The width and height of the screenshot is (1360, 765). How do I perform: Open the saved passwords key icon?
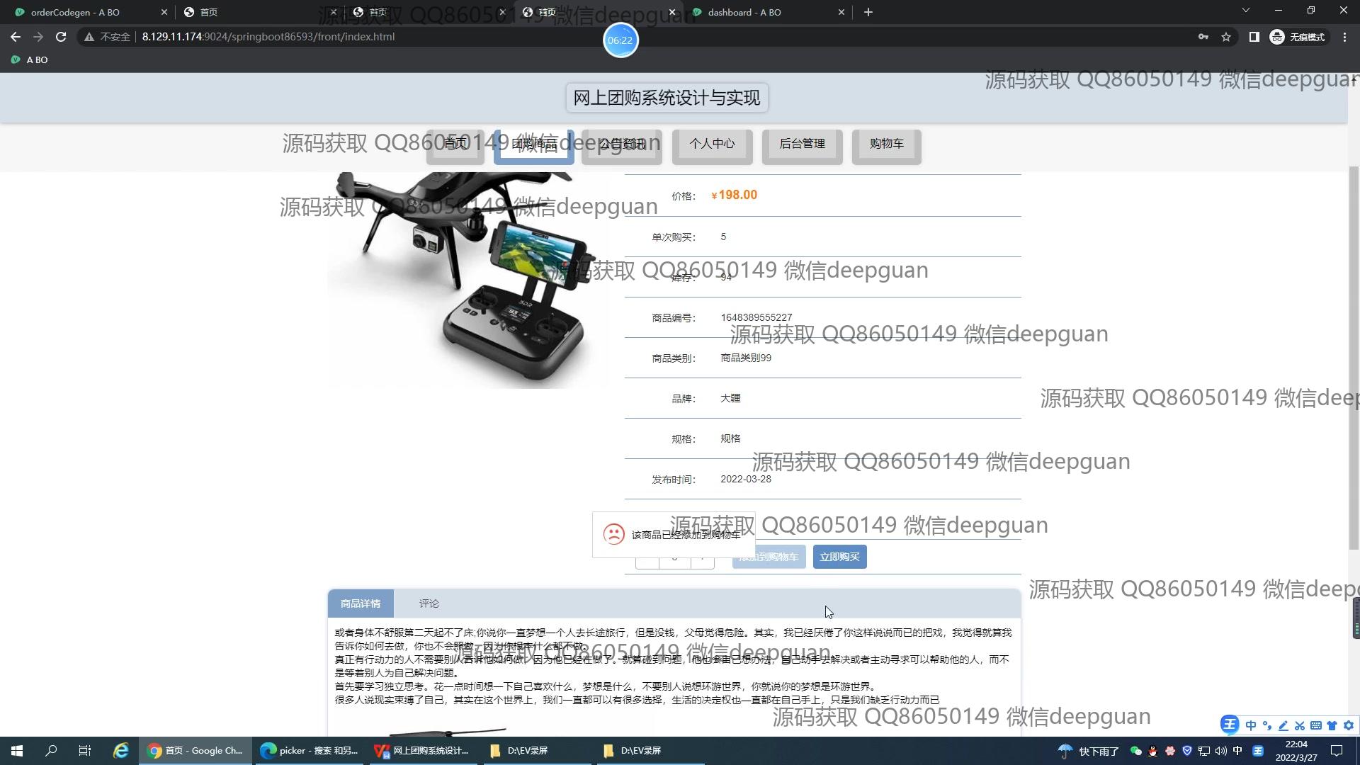click(1203, 37)
